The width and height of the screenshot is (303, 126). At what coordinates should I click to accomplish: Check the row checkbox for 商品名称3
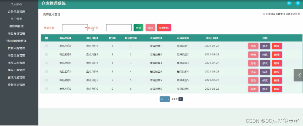tap(46, 63)
